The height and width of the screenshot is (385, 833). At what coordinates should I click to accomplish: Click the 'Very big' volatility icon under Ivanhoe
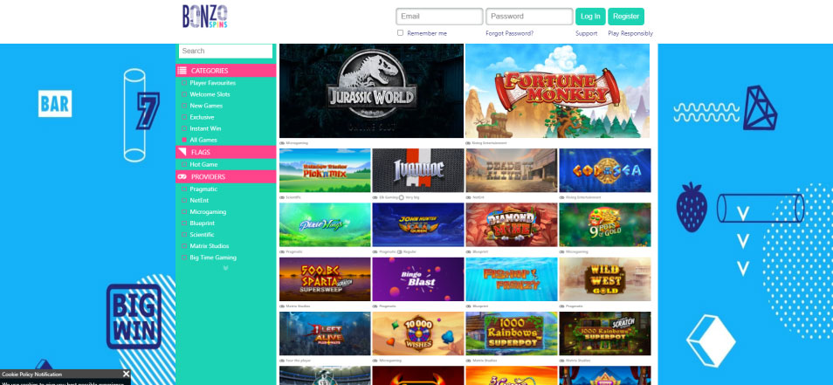point(402,197)
